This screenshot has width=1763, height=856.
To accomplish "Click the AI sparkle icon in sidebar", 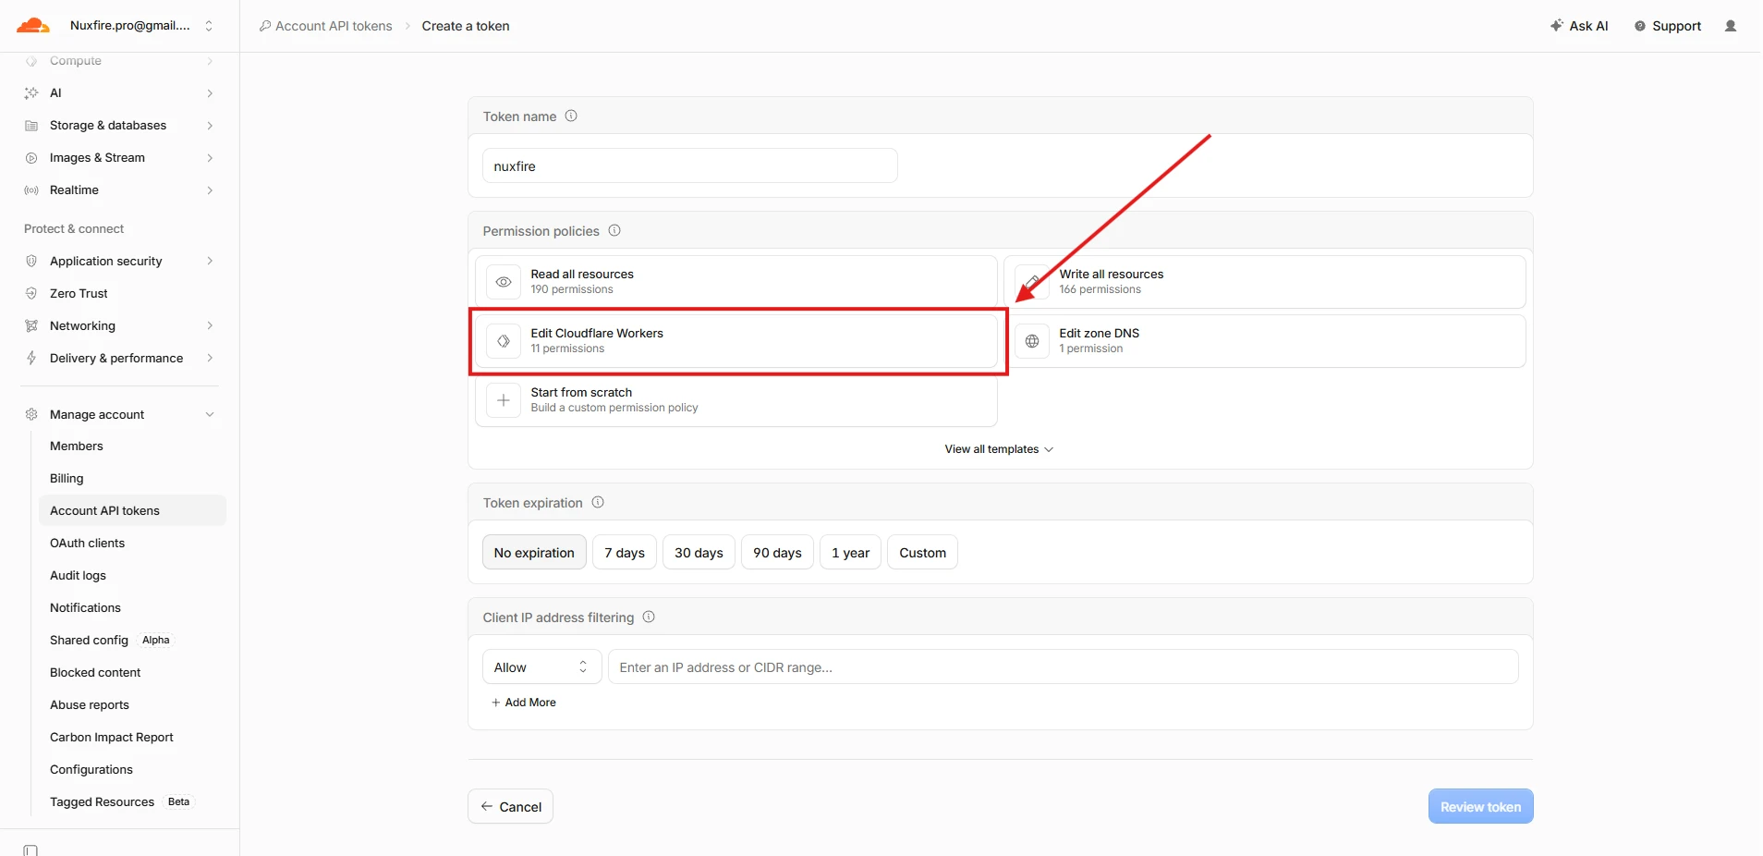I will coord(31,93).
